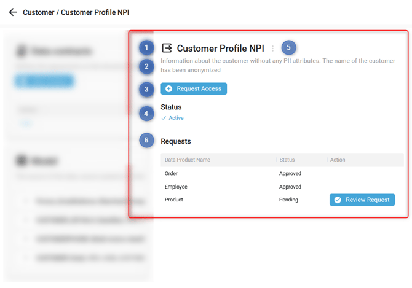Click the numbered callout badge 6

[146, 140]
